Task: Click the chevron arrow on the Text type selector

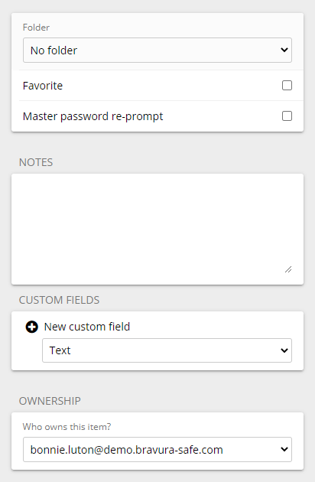Action: pyautogui.click(x=284, y=350)
